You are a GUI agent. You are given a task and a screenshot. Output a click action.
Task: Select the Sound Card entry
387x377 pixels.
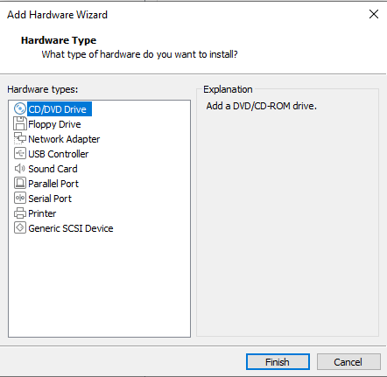point(53,169)
